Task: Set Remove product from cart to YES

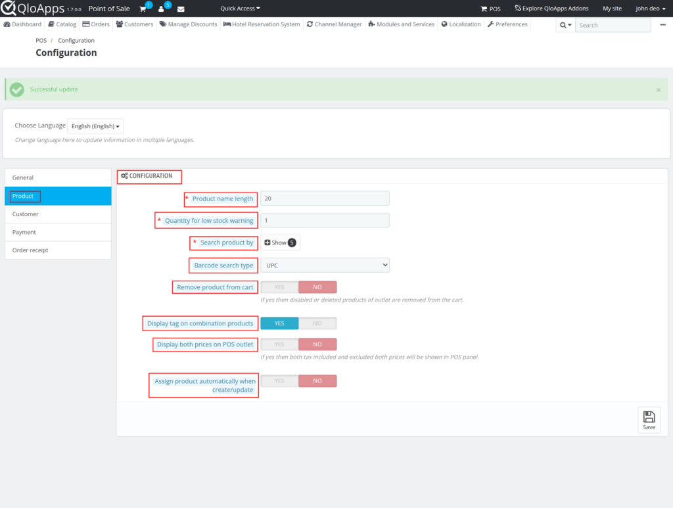Action: (279, 287)
